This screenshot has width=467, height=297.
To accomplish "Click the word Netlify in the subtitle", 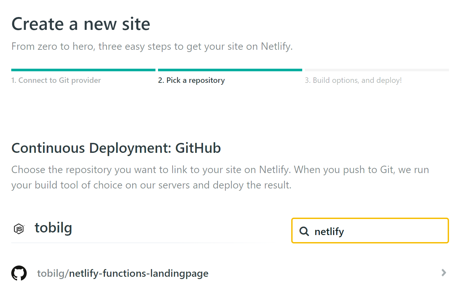I will pyautogui.click(x=276, y=47).
